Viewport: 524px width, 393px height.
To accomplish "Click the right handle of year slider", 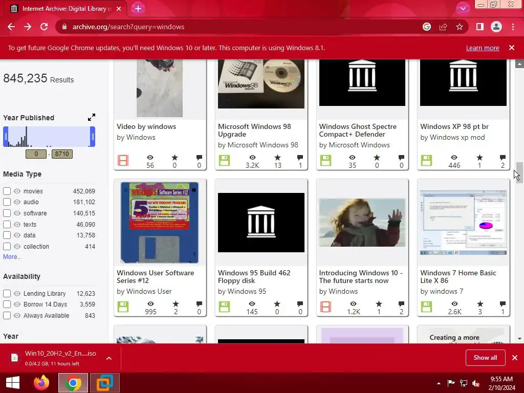I will 93,137.
